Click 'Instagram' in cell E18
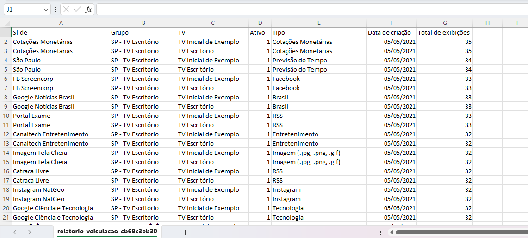Screen dimensions: 528x238 (x=286, y=190)
